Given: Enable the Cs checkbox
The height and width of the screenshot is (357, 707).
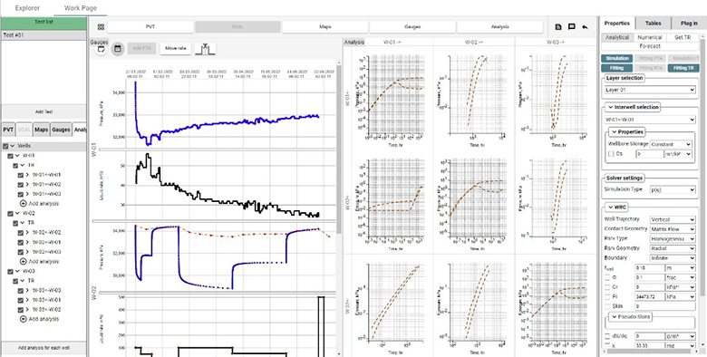Looking at the screenshot, I should pyautogui.click(x=611, y=154).
